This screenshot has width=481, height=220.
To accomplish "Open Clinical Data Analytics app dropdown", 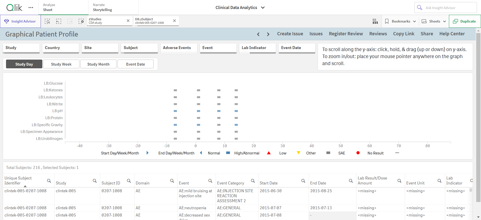I will click(240, 8).
